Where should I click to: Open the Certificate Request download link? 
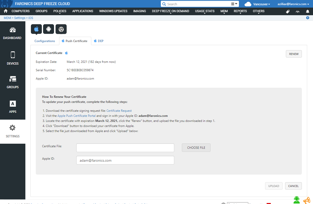pos(119,111)
